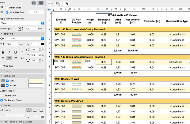
Task: Apply Italic text formatting
Action: pyautogui.click(x=9, y=52)
